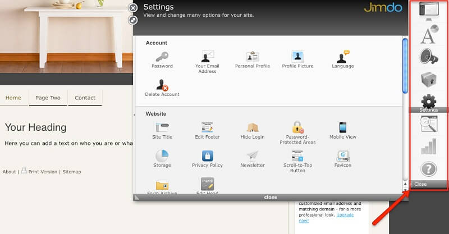Open the Edit Head option
Viewport: 449px width, 234px height.
coord(207,186)
